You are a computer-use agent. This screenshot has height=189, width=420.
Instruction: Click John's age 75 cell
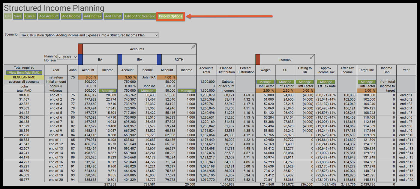click(72, 77)
